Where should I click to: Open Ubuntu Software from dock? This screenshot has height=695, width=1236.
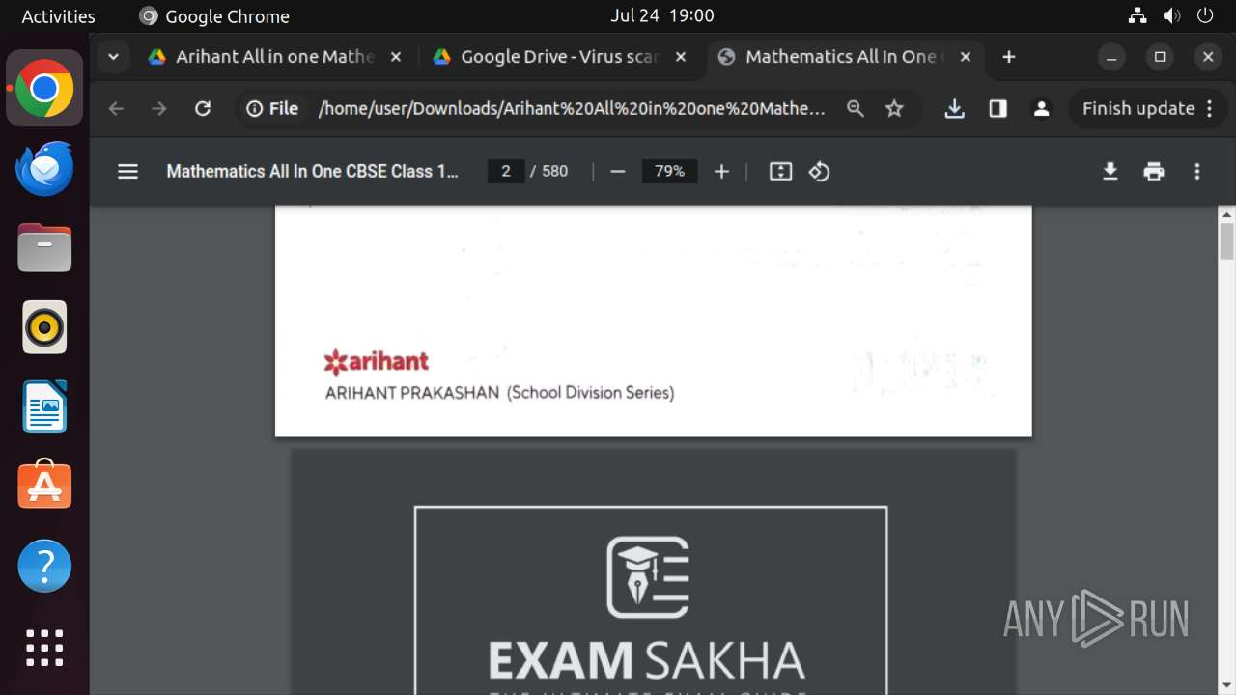coord(44,486)
